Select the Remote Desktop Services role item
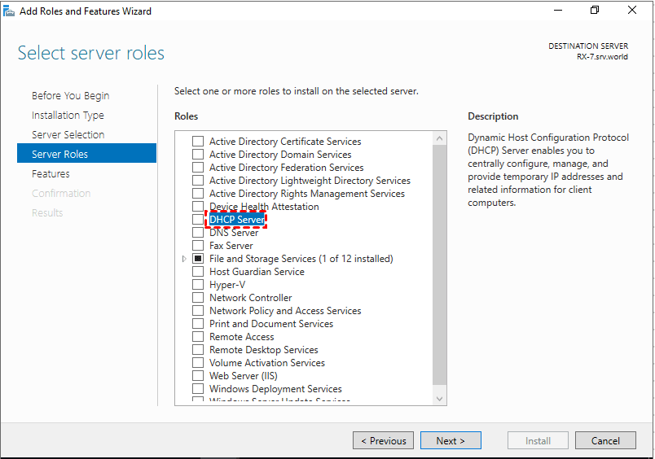 click(263, 350)
